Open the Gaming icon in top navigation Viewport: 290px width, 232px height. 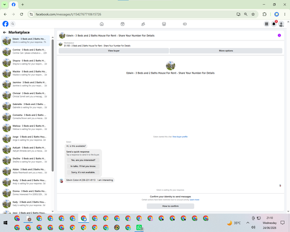185,24
